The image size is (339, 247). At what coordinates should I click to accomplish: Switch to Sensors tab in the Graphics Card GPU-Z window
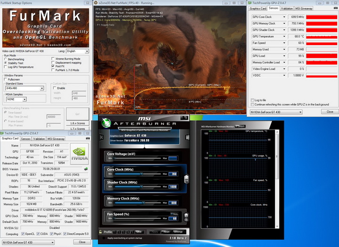coord(26,139)
